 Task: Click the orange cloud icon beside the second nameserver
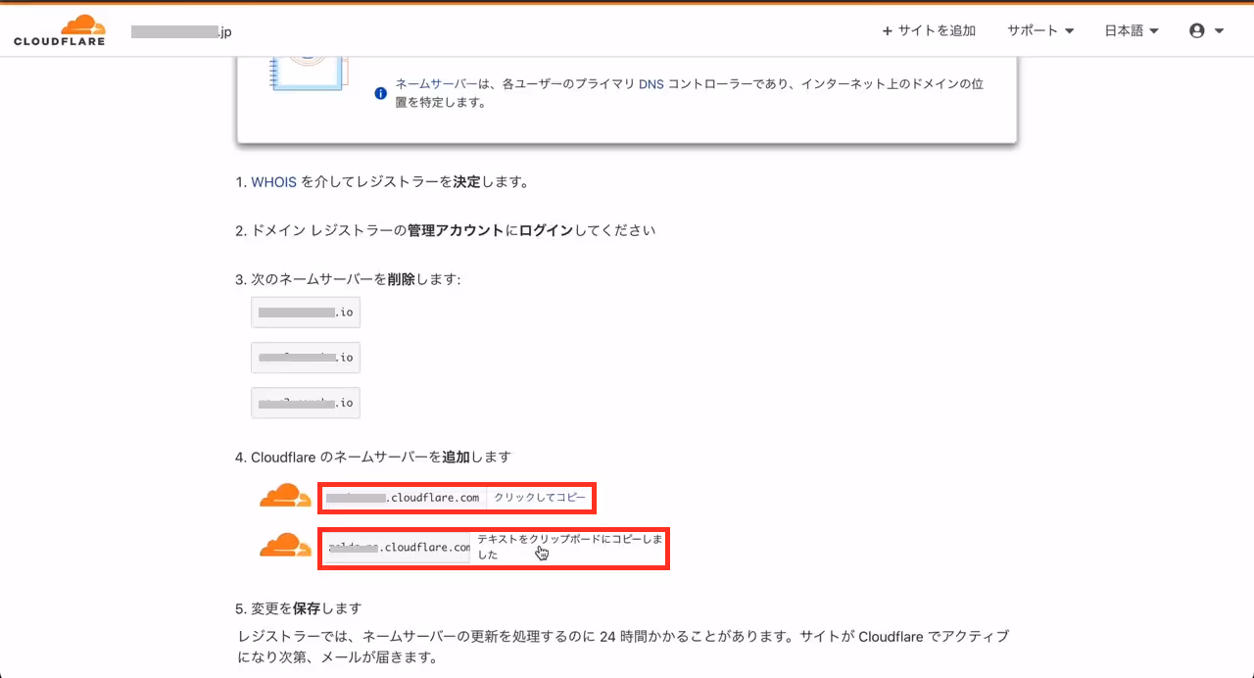[x=285, y=545]
